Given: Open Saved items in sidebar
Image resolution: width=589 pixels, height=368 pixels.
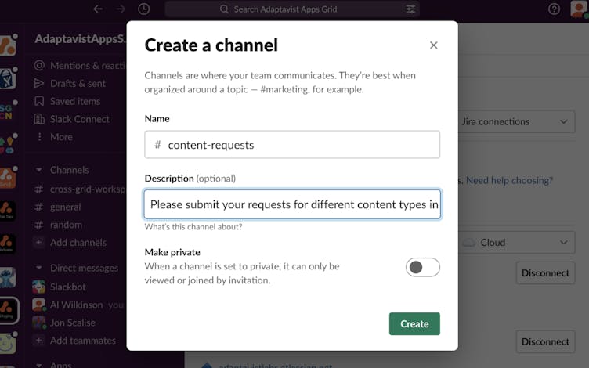Looking at the screenshot, I should [x=67, y=101].
